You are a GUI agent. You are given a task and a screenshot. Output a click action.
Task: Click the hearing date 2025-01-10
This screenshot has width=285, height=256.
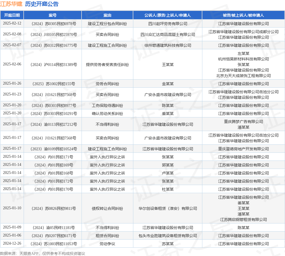coord(12,208)
